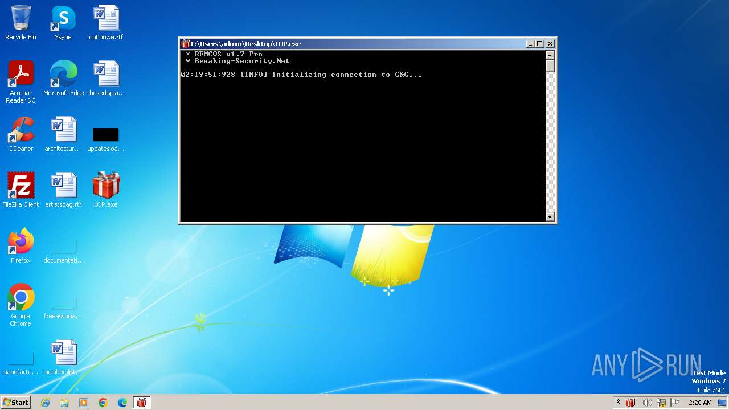Select the updatesloa... black file icon

tap(106, 134)
